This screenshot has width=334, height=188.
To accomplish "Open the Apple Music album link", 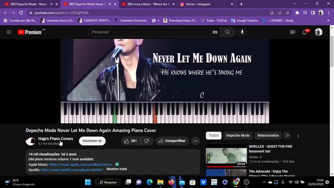I will (81, 164).
